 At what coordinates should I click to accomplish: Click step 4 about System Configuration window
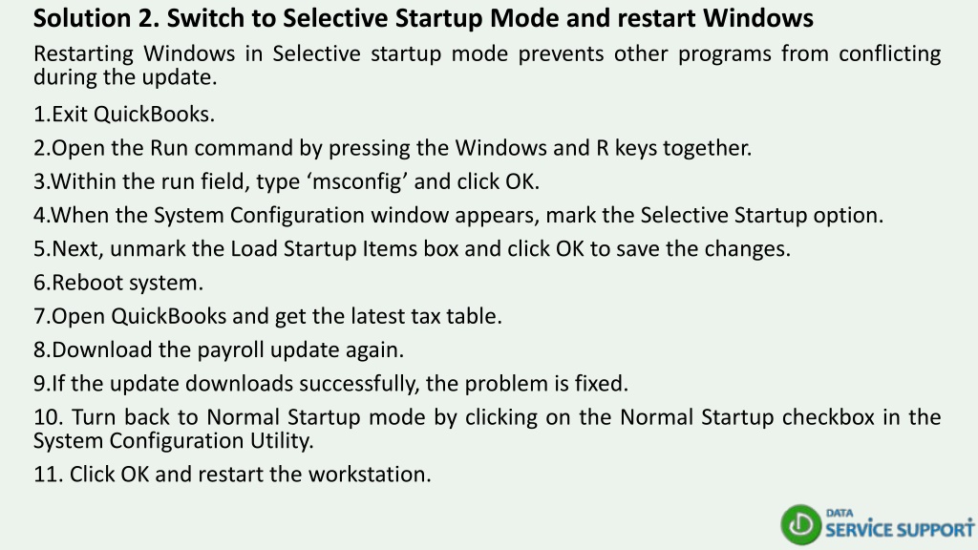(458, 215)
